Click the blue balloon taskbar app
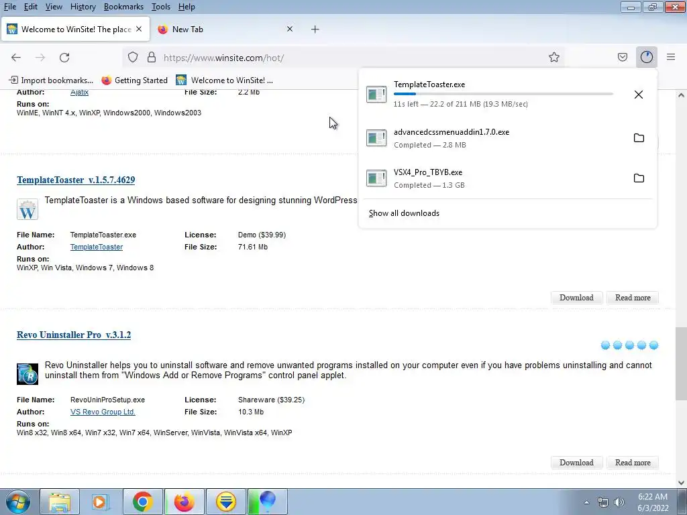 pyautogui.click(x=267, y=502)
